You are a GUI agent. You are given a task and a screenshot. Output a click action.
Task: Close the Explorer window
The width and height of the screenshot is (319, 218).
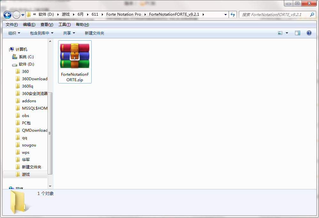tap(309, 3)
